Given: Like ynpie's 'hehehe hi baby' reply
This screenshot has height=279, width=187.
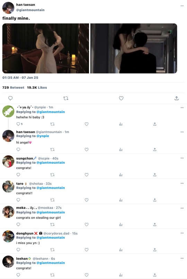Looking at the screenshot, I should point(87,124).
